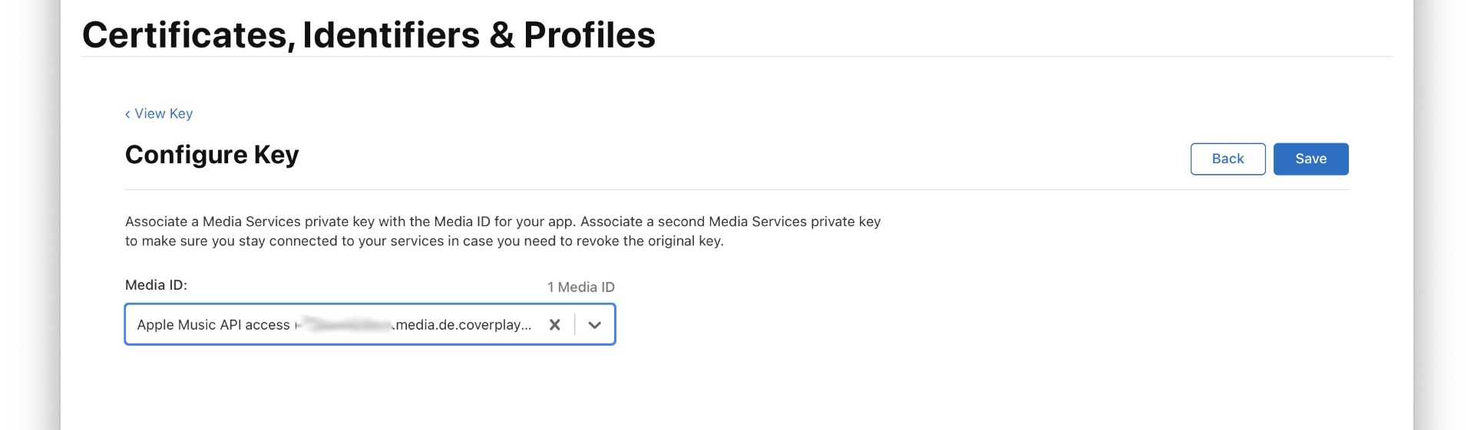Click the "1 Media ID" count text
This screenshot has height=430, width=1474.
580,287
